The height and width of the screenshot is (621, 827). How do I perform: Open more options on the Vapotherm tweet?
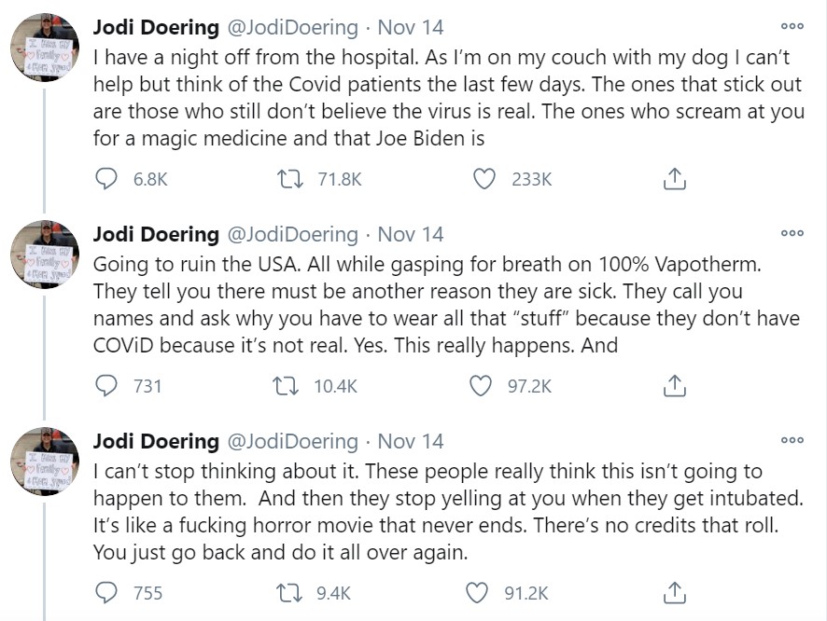pyautogui.click(x=792, y=233)
